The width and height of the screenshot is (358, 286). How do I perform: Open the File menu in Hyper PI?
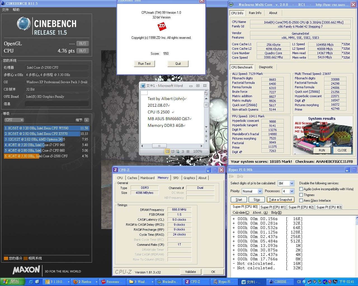pos(231,176)
